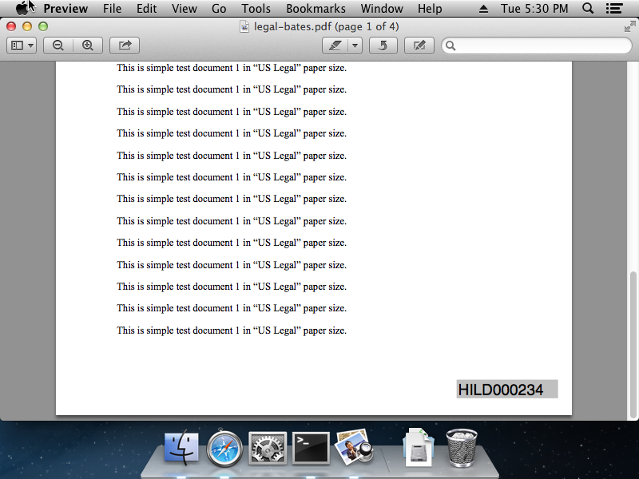Open the File menu
The height and width of the screenshot is (479, 639).
tap(112, 9)
